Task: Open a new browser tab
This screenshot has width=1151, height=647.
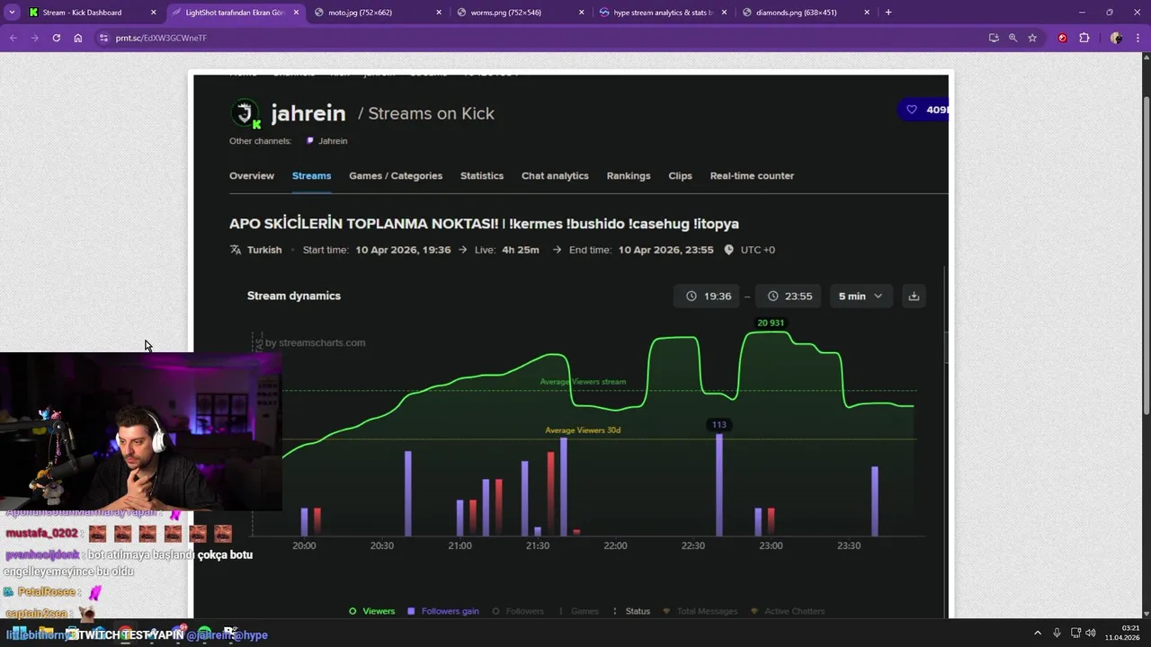Action: tap(888, 13)
